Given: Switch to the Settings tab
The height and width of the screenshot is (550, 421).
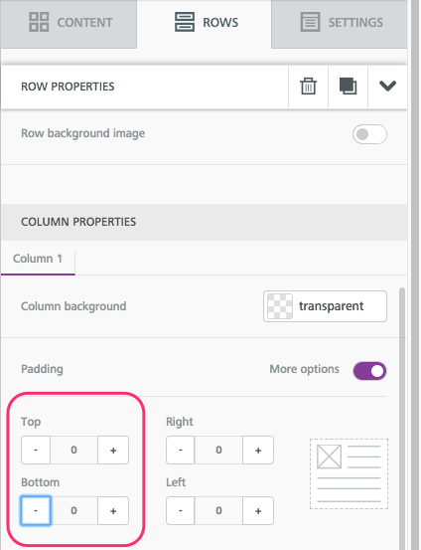Looking at the screenshot, I should click(x=339, y=23).
